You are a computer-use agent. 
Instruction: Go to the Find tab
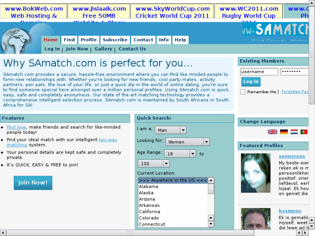coord(69,40)
